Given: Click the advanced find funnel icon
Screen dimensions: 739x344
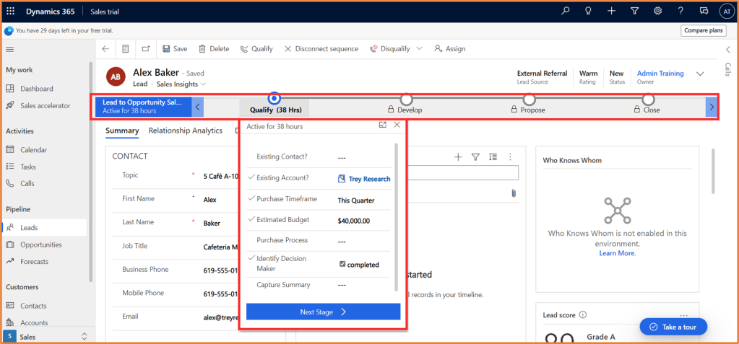Looking at the screenshot, I should (634, 11).
